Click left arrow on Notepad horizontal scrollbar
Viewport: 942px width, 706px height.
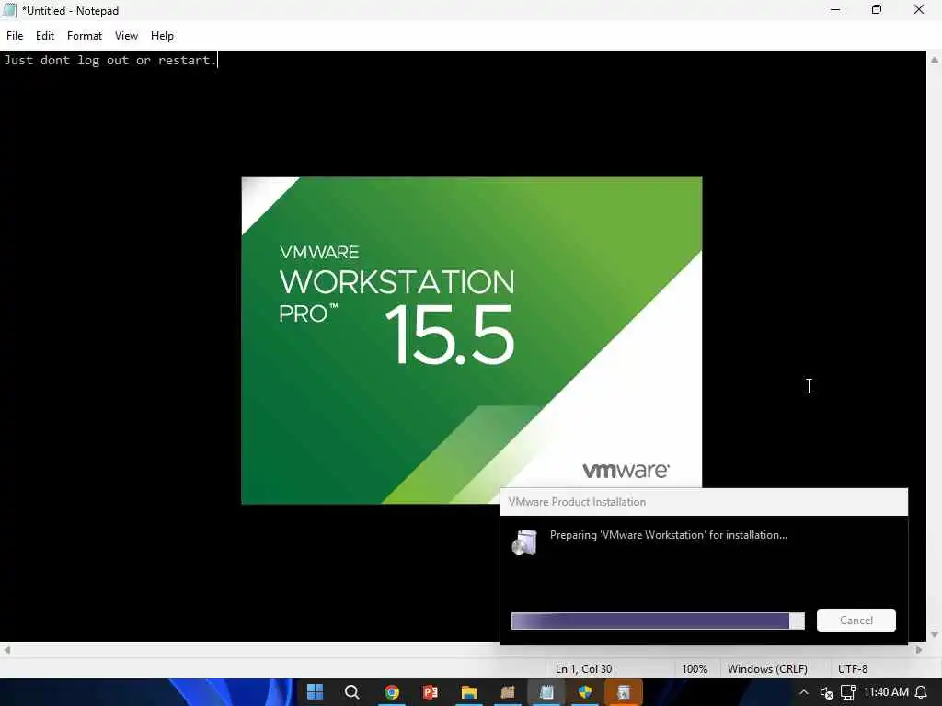point(6,650)
